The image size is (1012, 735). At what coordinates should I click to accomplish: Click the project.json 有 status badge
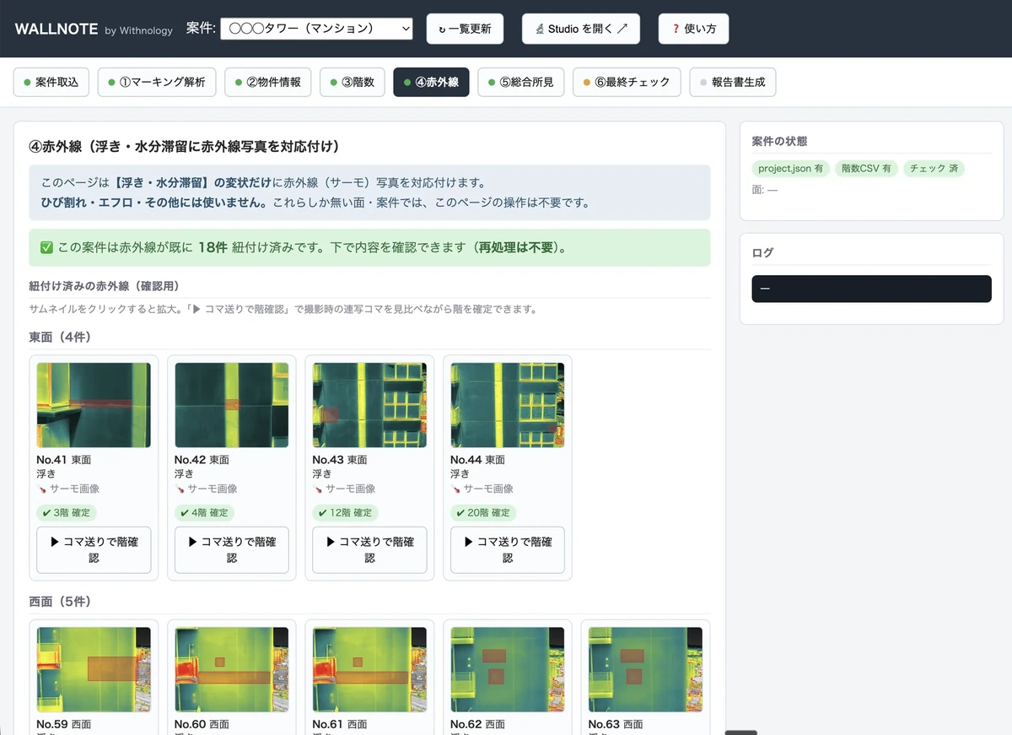pyautogui.click(x=791, y=169)
